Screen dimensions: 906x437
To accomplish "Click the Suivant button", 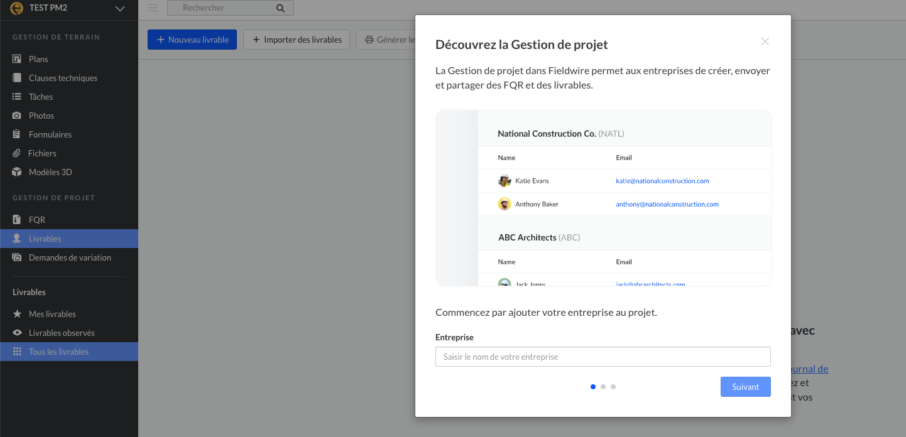I will (x=746, y=387).
